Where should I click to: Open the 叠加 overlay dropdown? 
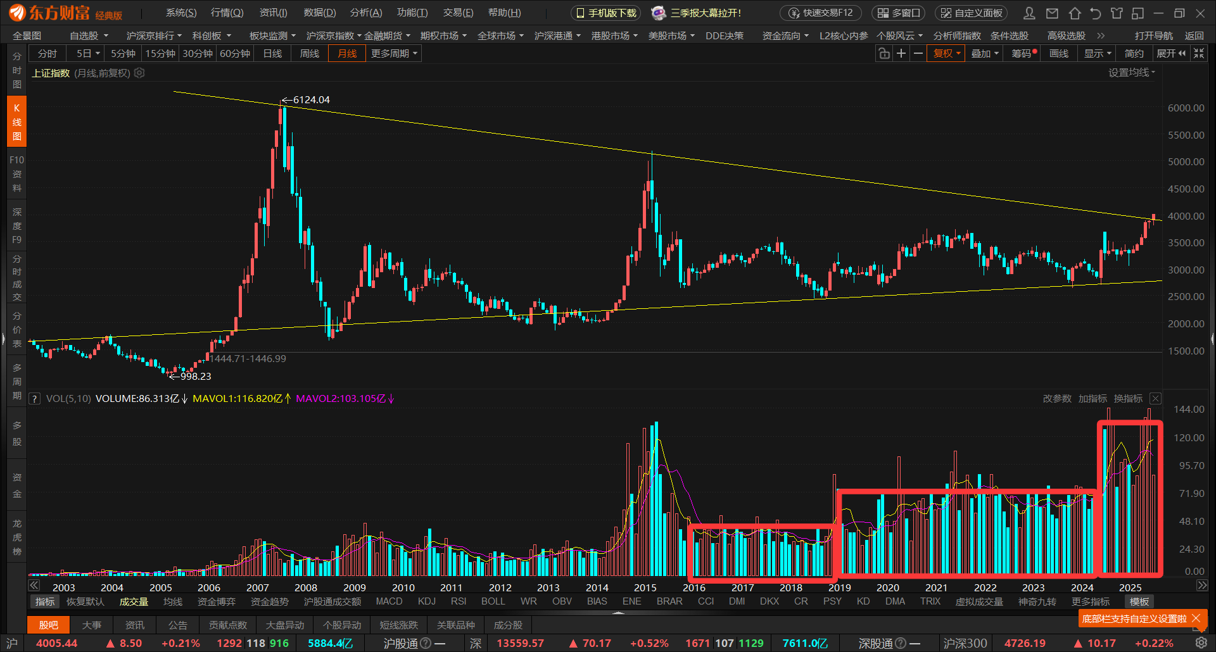(984, 54)
